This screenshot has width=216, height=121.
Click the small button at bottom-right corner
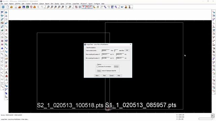pos(213,116)
